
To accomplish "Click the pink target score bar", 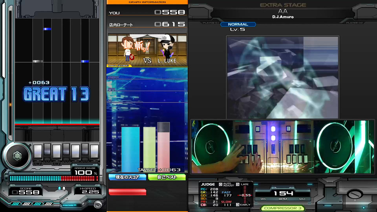I will pyautogui.click(x=163, y=147).
